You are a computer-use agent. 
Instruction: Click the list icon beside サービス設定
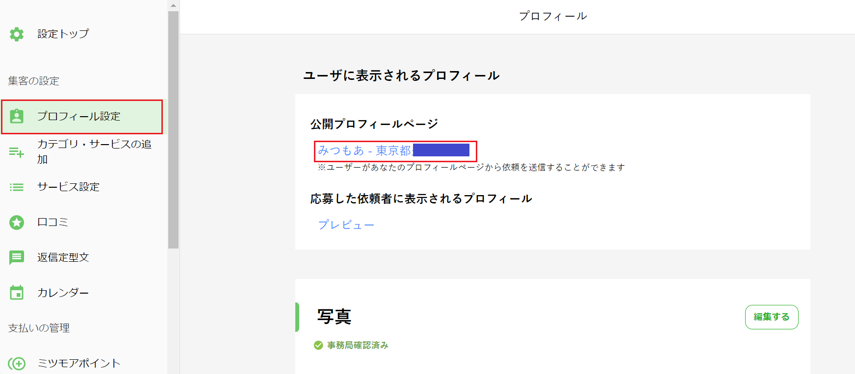tap(17, 187)
